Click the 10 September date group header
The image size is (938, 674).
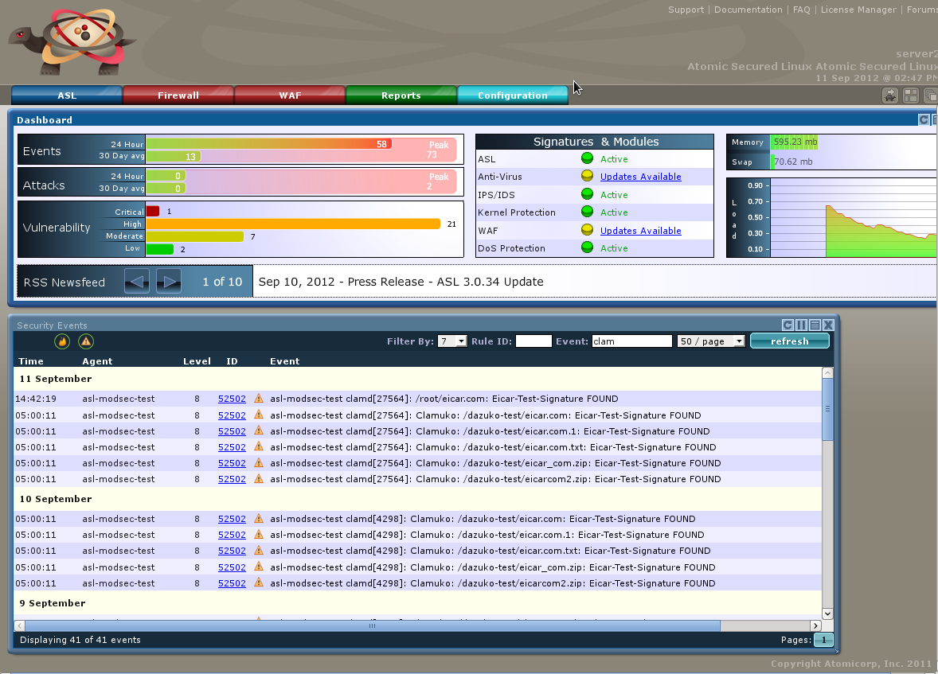[56, 499]
